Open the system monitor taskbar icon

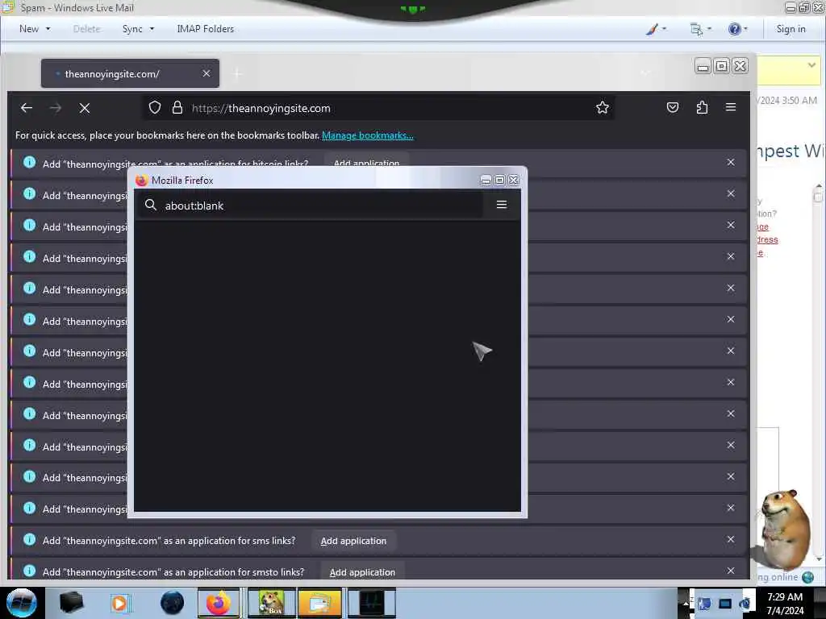coord(371,603)
